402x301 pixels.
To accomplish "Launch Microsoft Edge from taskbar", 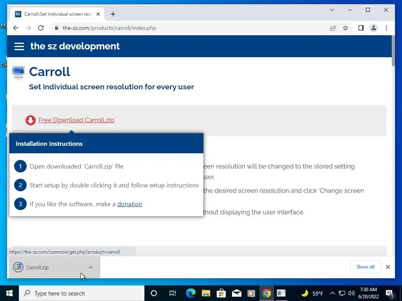I will (x=190, y=293).
